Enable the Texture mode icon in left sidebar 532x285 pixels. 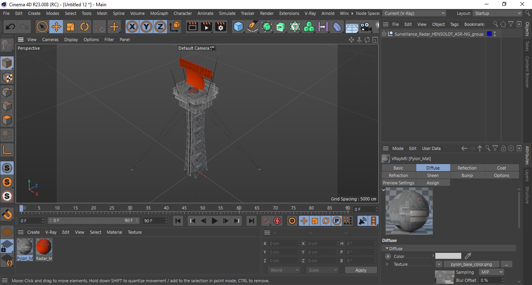tap(7, 78)
